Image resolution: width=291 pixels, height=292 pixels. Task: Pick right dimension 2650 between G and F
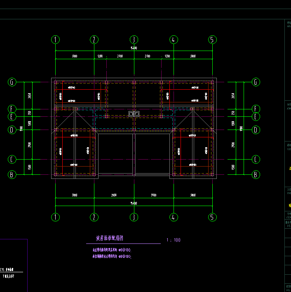click(x=233, y=96)
